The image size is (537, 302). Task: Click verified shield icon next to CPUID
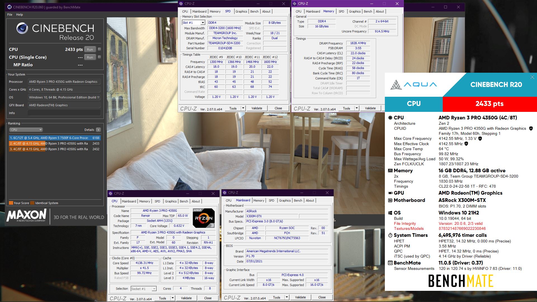point(531,129)
